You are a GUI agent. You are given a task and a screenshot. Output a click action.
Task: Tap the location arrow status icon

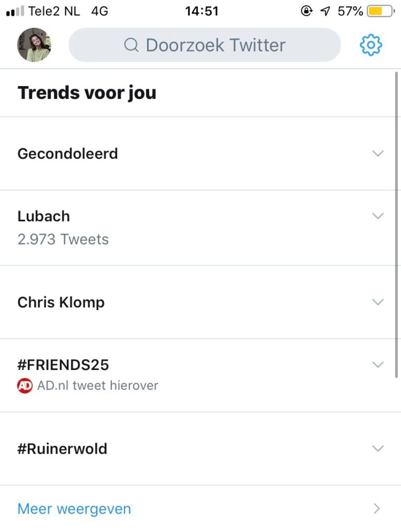tap(325, 11)
